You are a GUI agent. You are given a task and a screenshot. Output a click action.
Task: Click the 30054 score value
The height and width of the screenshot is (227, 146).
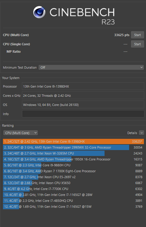pyautogui.click(x=138, y=147)
